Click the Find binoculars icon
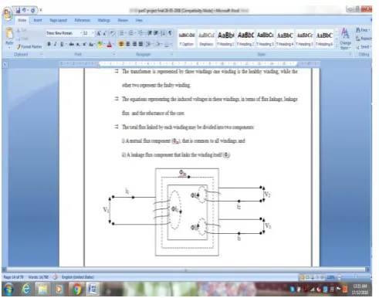Image resolution: width=379 pixels, height=298 pixels. coord(358,30)
